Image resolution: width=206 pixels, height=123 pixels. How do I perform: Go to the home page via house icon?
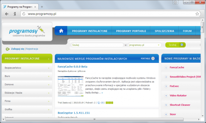pos(61,31)
